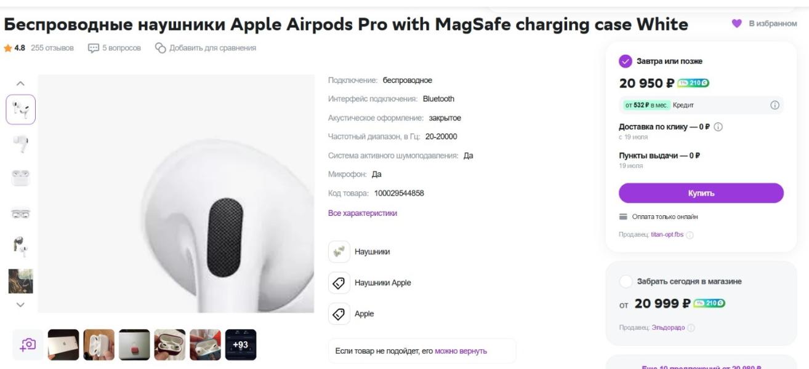Click info icon beside seller titan-opt.fbs
The height and width of the screenshot is (369, 809).
pyautogui.click(x=690, y=235)
